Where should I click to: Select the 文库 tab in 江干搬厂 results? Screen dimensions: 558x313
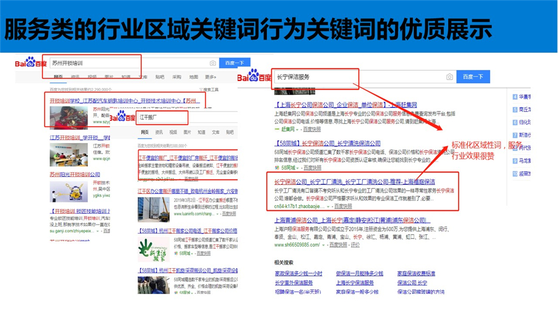tap(215, 132)
